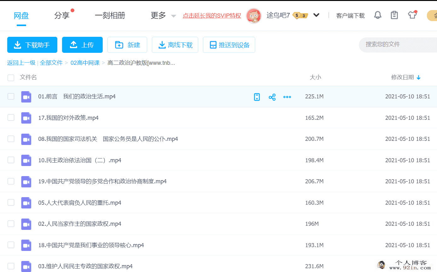The height and width of the screenshot is (272, 437).
Task: Click the username 途鸟吧7
Action: [x=278, y=15]
